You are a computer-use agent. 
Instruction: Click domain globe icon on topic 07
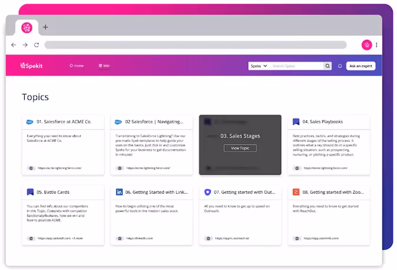208,238
